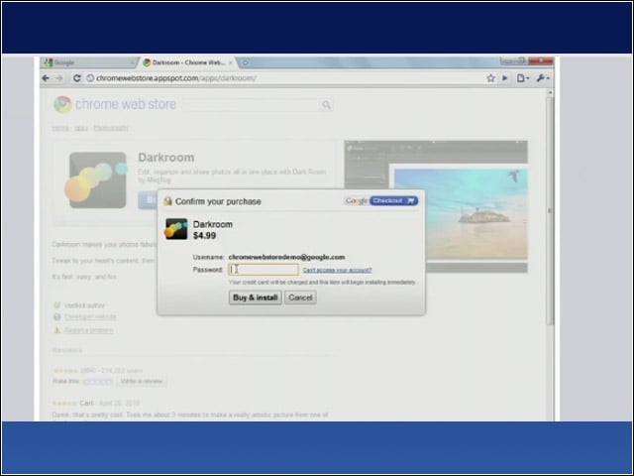Open a new tab
Screen dimensions: 634x476
tap(245, 62)
